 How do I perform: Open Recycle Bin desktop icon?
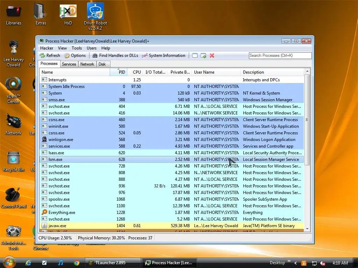tap(14, 161)
